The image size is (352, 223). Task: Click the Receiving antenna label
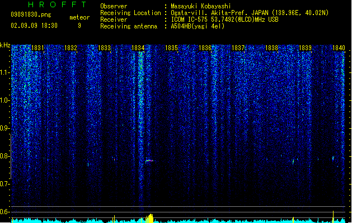point(129,26)
